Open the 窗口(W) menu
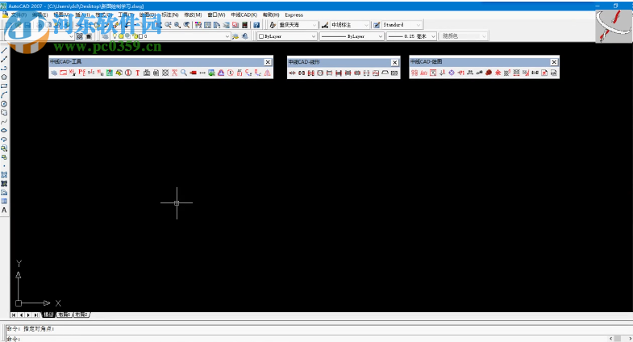This screenshot has width=633, height=342. click(216, 15)
